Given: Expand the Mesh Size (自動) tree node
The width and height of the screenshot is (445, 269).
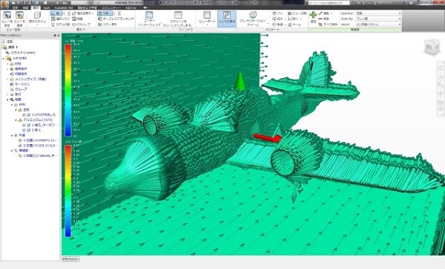Looking at the screenshot, I should point(7,79).
